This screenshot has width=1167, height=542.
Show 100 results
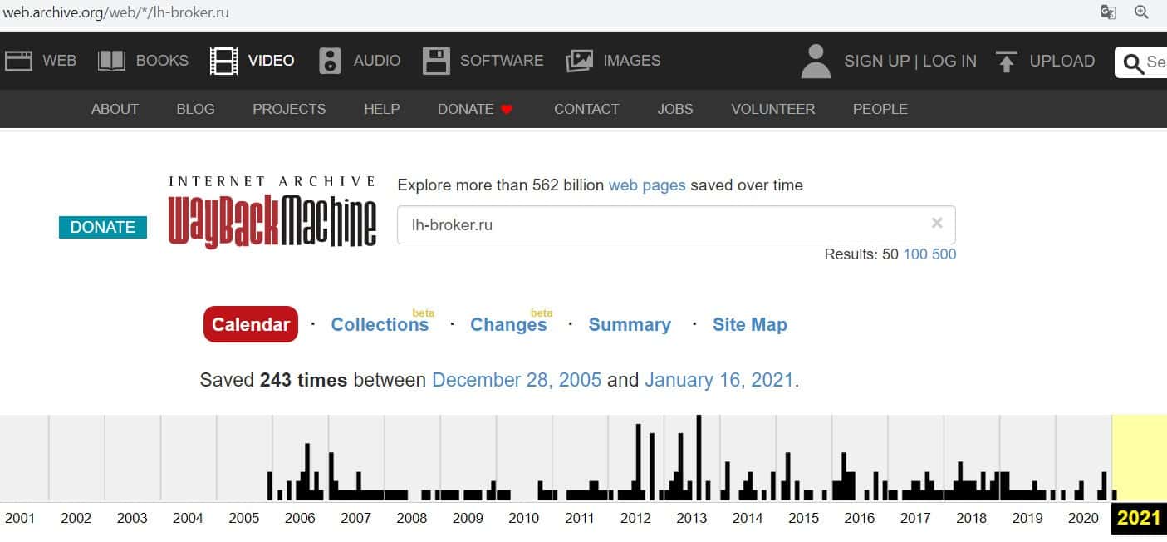pos(915,254)
